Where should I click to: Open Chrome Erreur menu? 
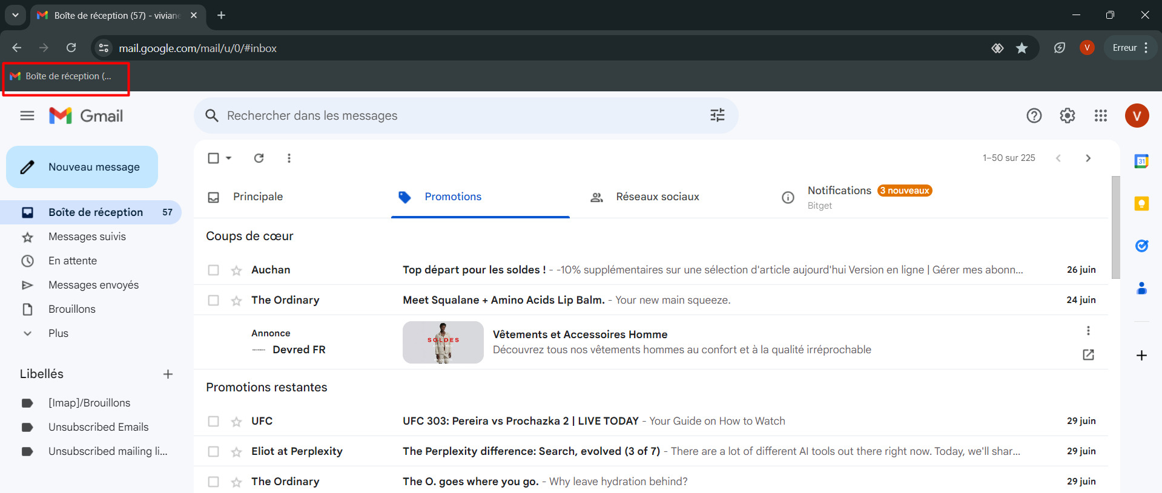pos(1131,48)
